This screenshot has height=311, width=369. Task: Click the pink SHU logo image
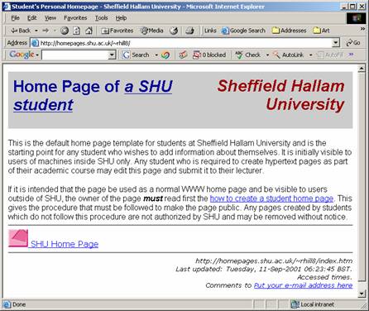(18, 238)
